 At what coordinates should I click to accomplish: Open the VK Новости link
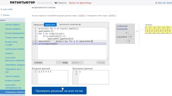tap(60, 3)
